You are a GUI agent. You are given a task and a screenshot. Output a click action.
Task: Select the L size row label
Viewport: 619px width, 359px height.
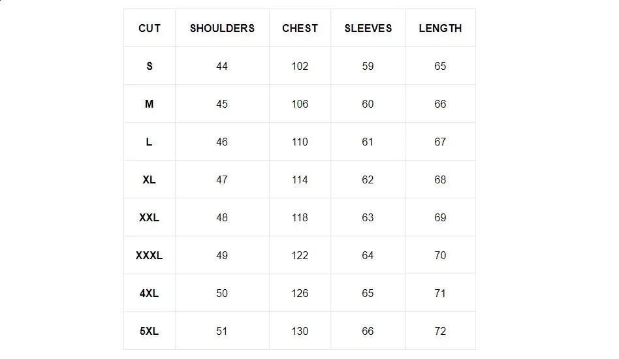pyautogui.click(x=150, y=142)
